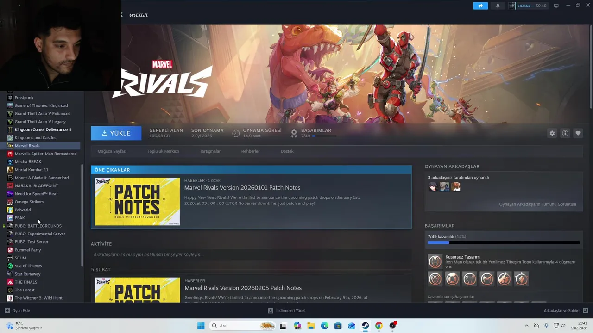Viewport: 593px width, 333px height.
Task: Open Steam from the taskbar
Action: coord(366,326)
